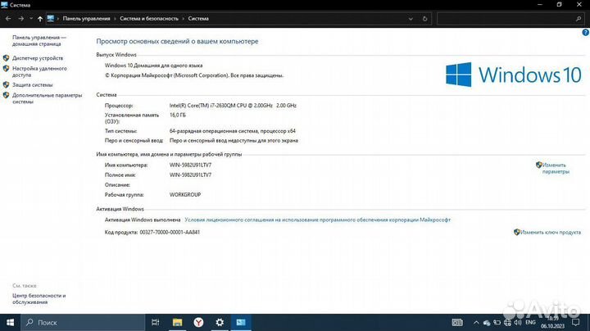Open Защита системы in the sidebar
The width and height of the screenshot is (590, 331).
[33, 84]
